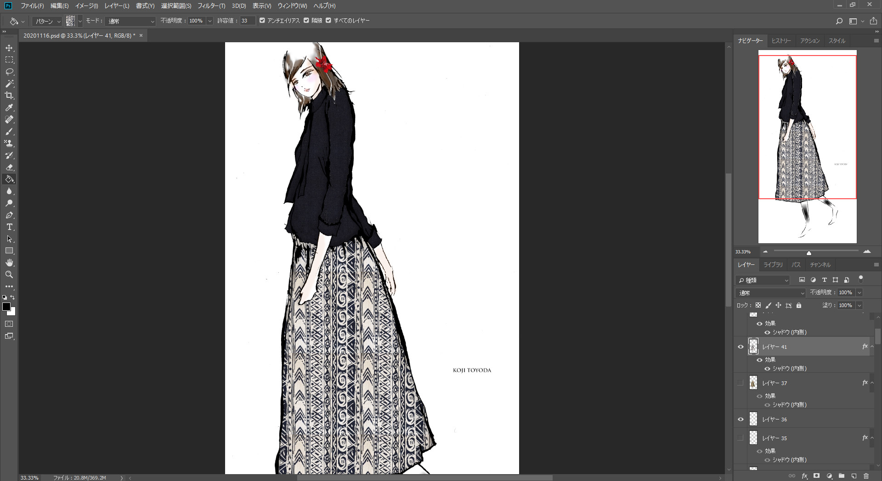Select the Lasso tool
The width and height of the screenshot is (882, 481).
click(x=9, y=72)
